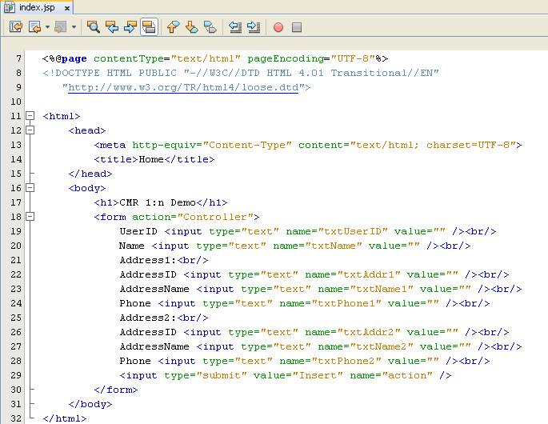Start macro recording with red circle
Image resolution: width=548 pixels, height=424 pixels.
point(278,27)
